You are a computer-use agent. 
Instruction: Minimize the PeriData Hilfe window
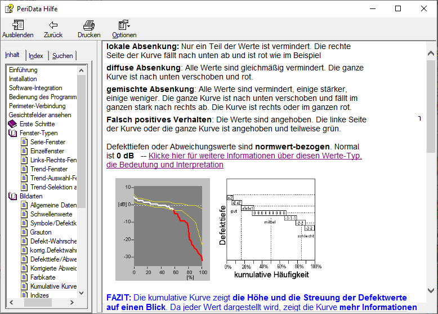click(x=373, y=8)
